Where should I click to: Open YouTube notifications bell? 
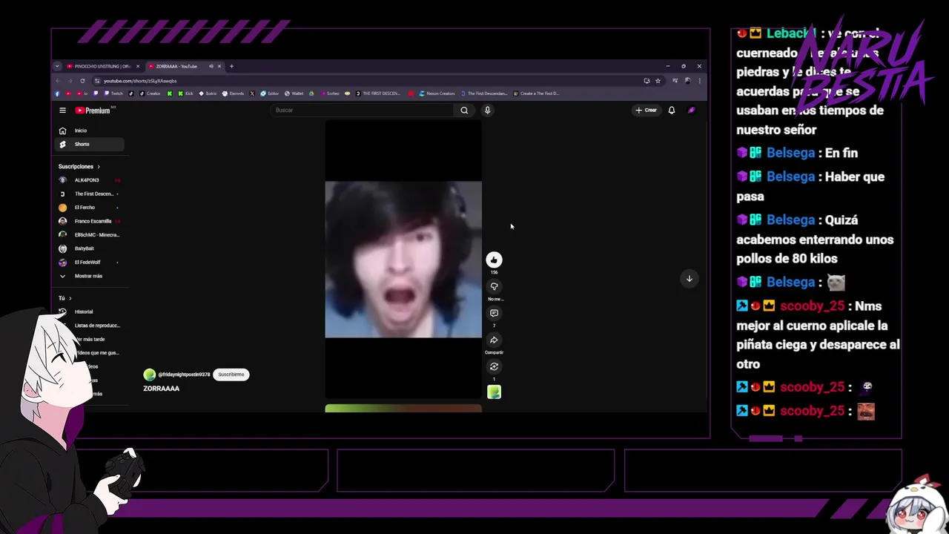tap(672, 110)
